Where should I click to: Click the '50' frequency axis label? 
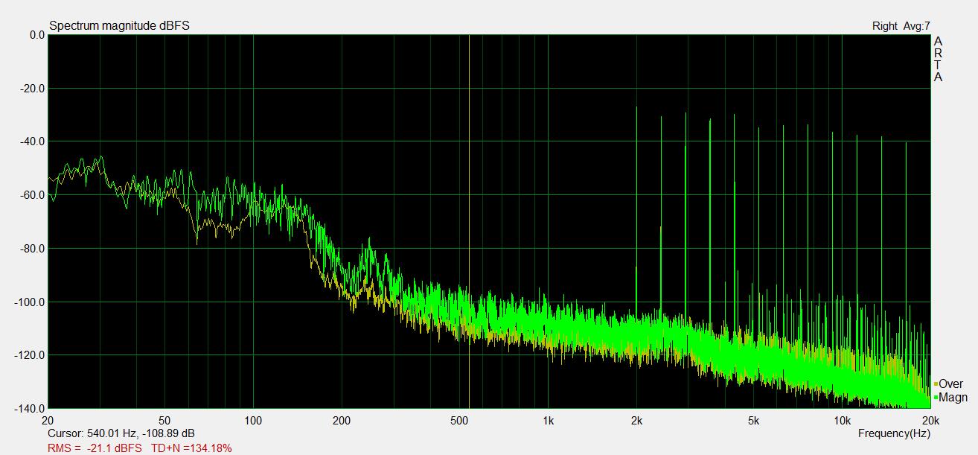click(x=164, y=420)
